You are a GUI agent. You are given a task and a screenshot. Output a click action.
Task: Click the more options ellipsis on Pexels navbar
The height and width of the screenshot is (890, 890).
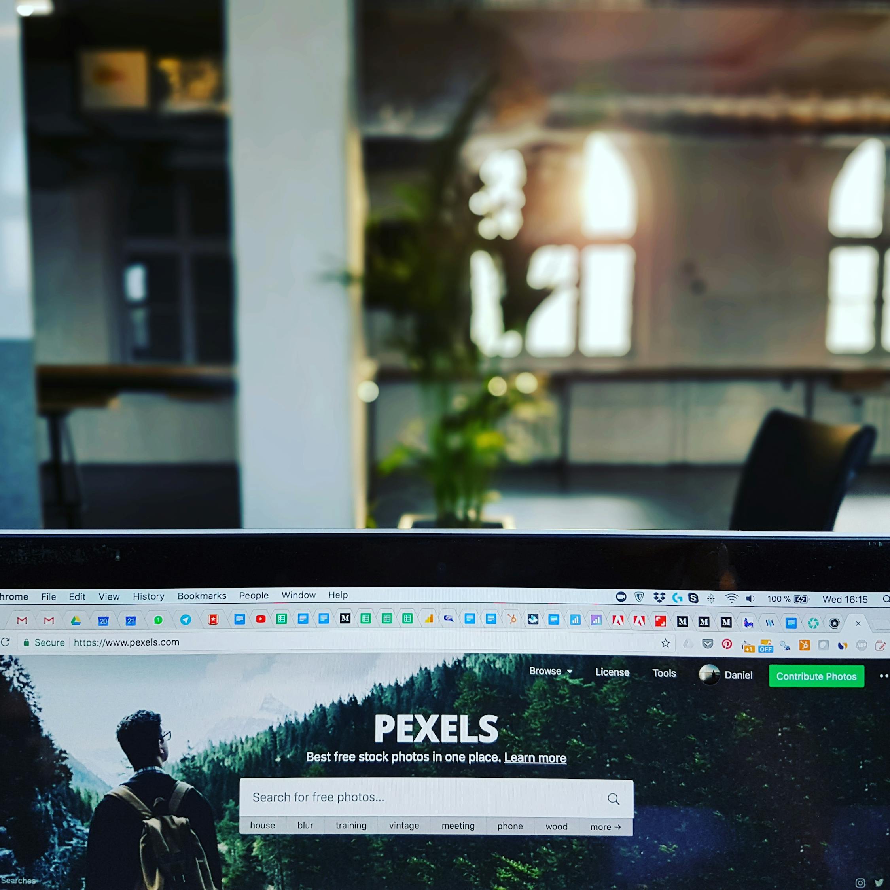coord(882,675)
